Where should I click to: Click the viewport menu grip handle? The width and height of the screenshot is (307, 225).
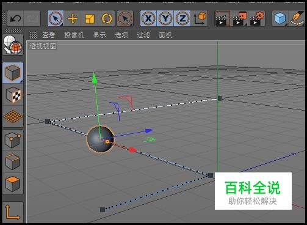pos(33,35)
